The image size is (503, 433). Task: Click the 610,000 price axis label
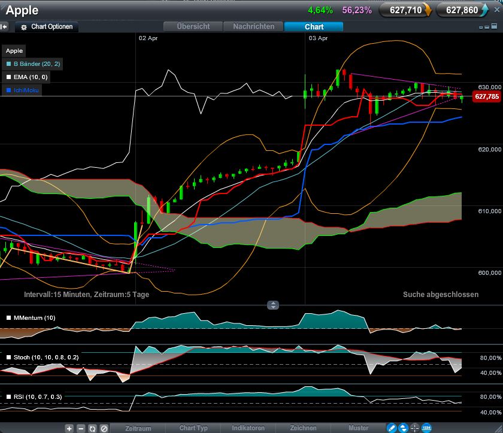click(490, 211)
